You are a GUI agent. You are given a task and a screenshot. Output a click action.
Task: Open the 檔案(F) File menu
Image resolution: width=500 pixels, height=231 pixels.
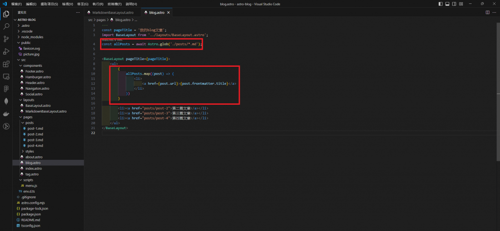[x=16, y=4]
